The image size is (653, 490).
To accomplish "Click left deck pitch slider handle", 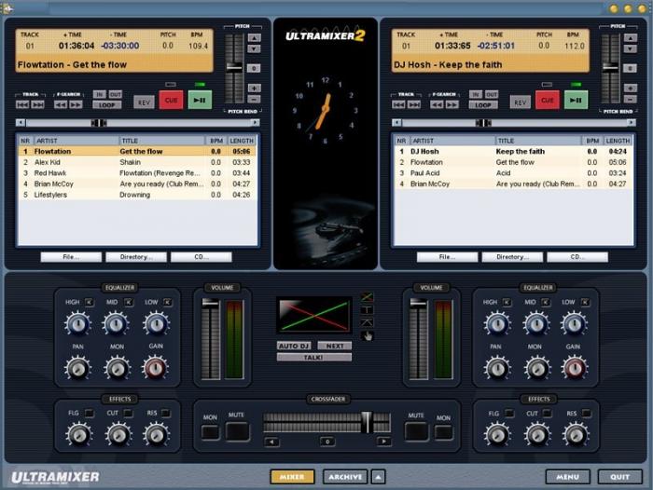I will click(234, 67).
